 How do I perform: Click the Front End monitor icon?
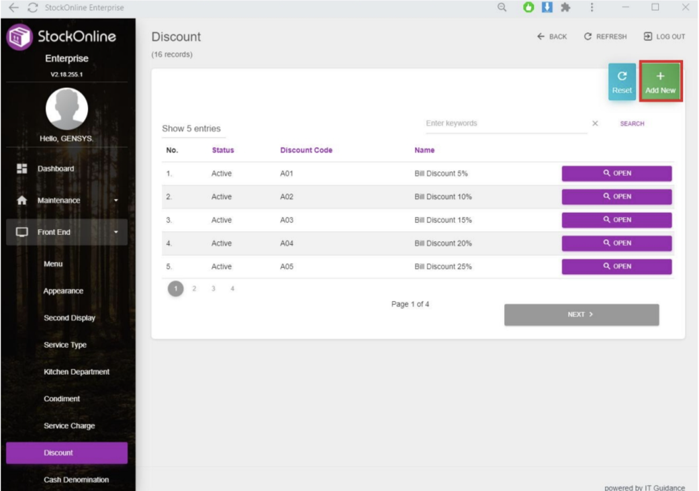click(x=21, y=232)
